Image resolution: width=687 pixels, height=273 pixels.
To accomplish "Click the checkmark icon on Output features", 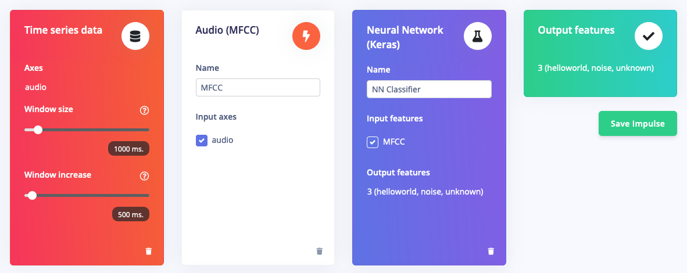I will [649, 36].
